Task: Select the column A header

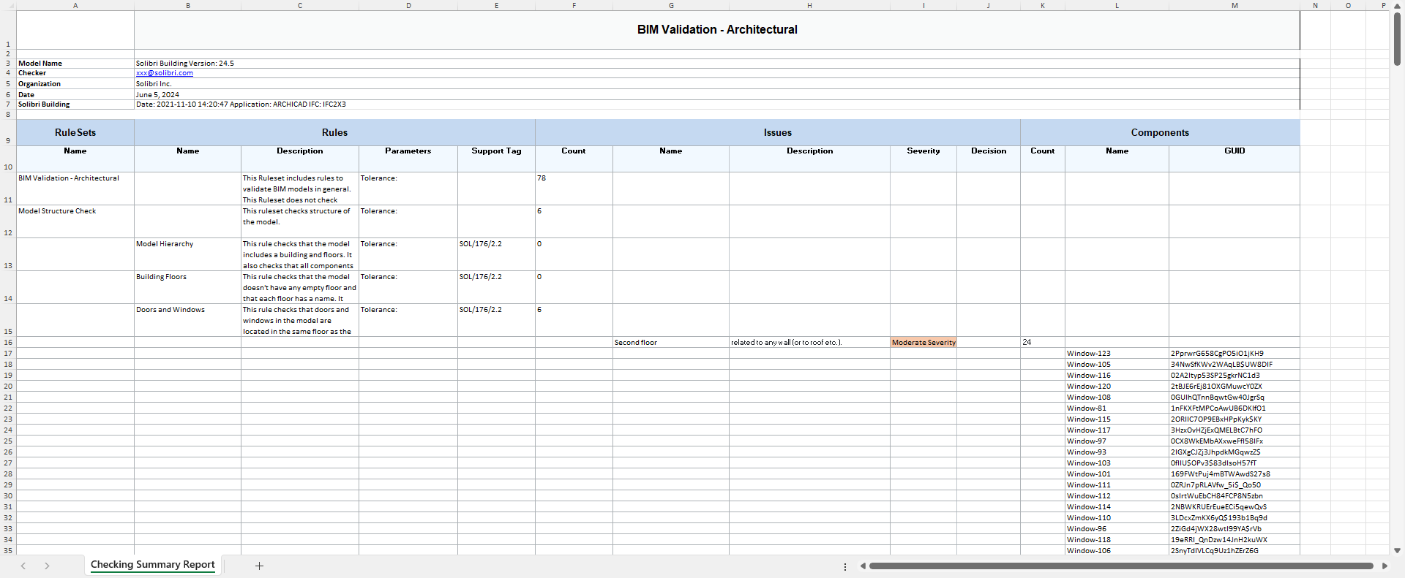Action: coord(75,5)
